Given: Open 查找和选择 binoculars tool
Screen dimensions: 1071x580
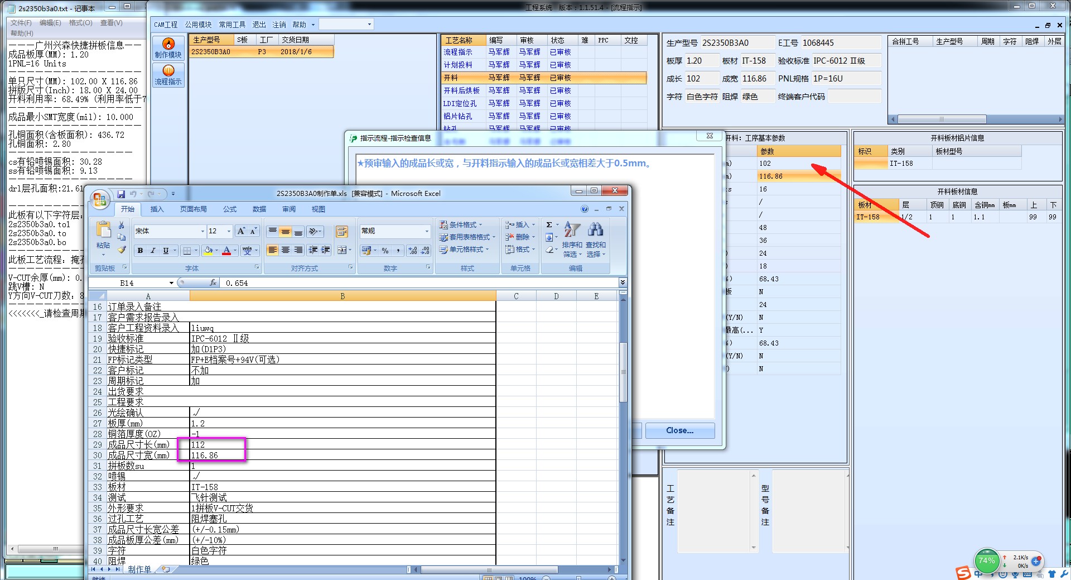Looking at the screenshot, I should point(595,239).
